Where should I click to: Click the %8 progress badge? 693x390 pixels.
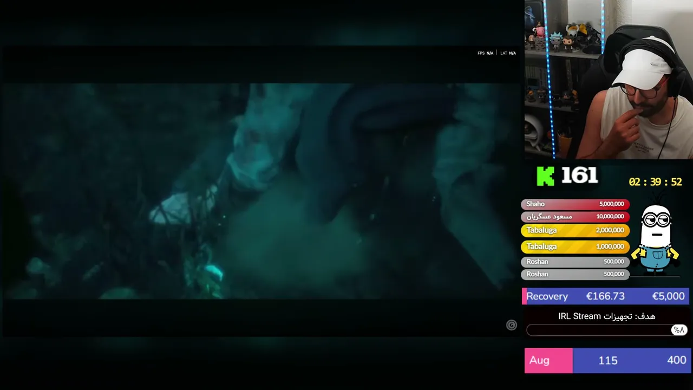(x=679, y=330)
